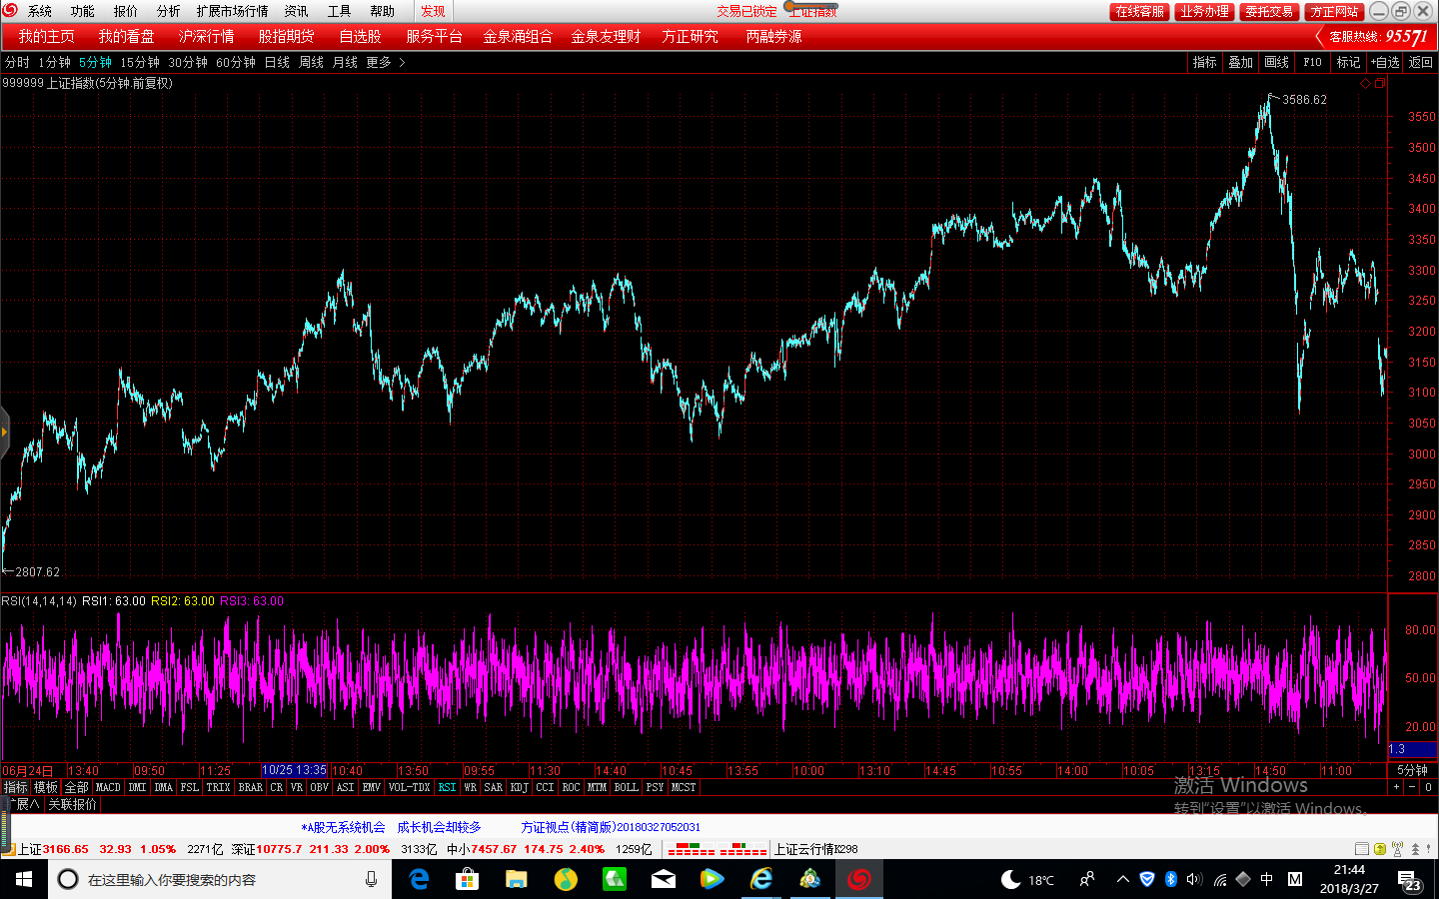Open Internet Explorer from the taskbar
The height and width of the screenshot is (899, 1439).
[761, 879]
